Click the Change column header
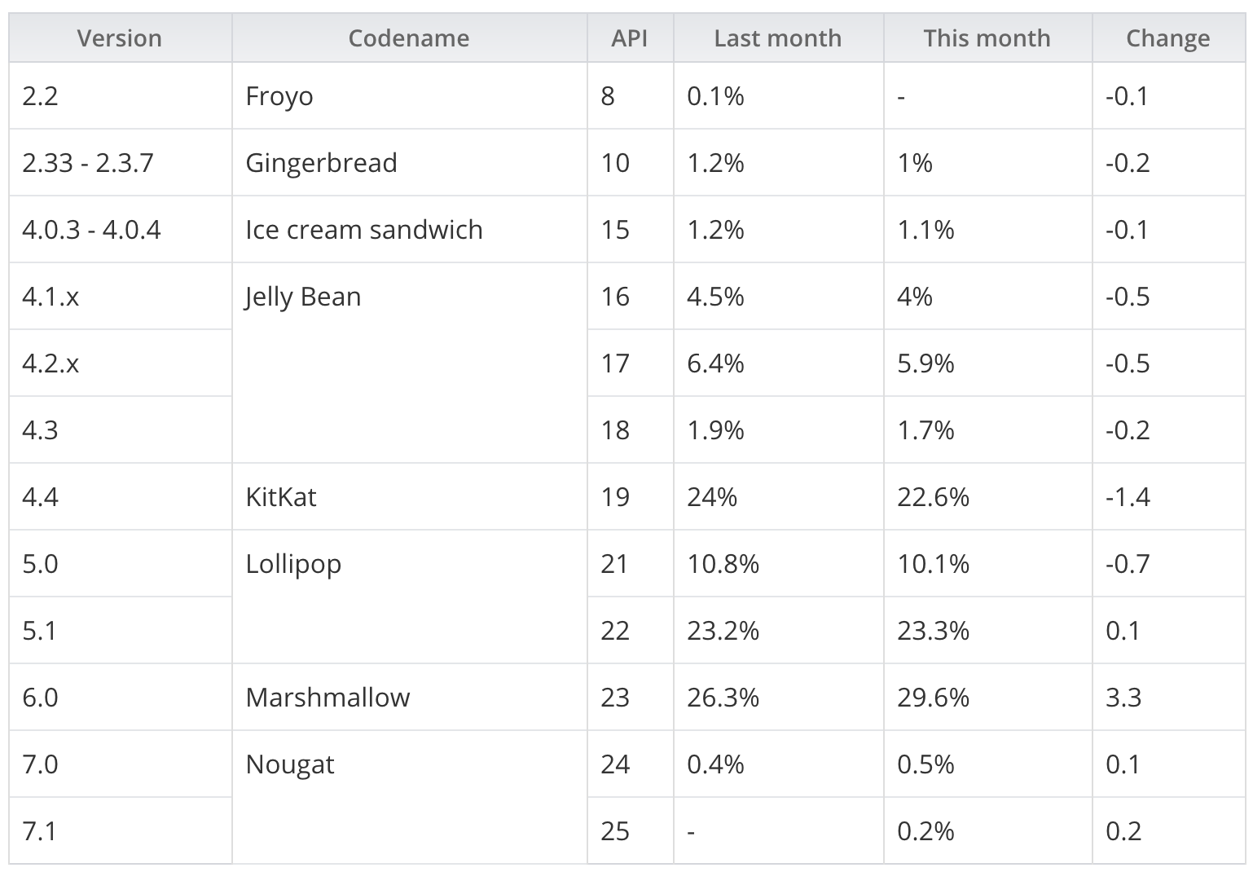1253x872 pixels. click(1168, 38)
